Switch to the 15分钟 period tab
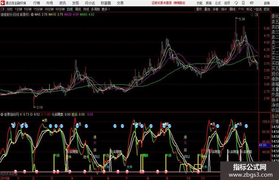 [x=38, y=9]
